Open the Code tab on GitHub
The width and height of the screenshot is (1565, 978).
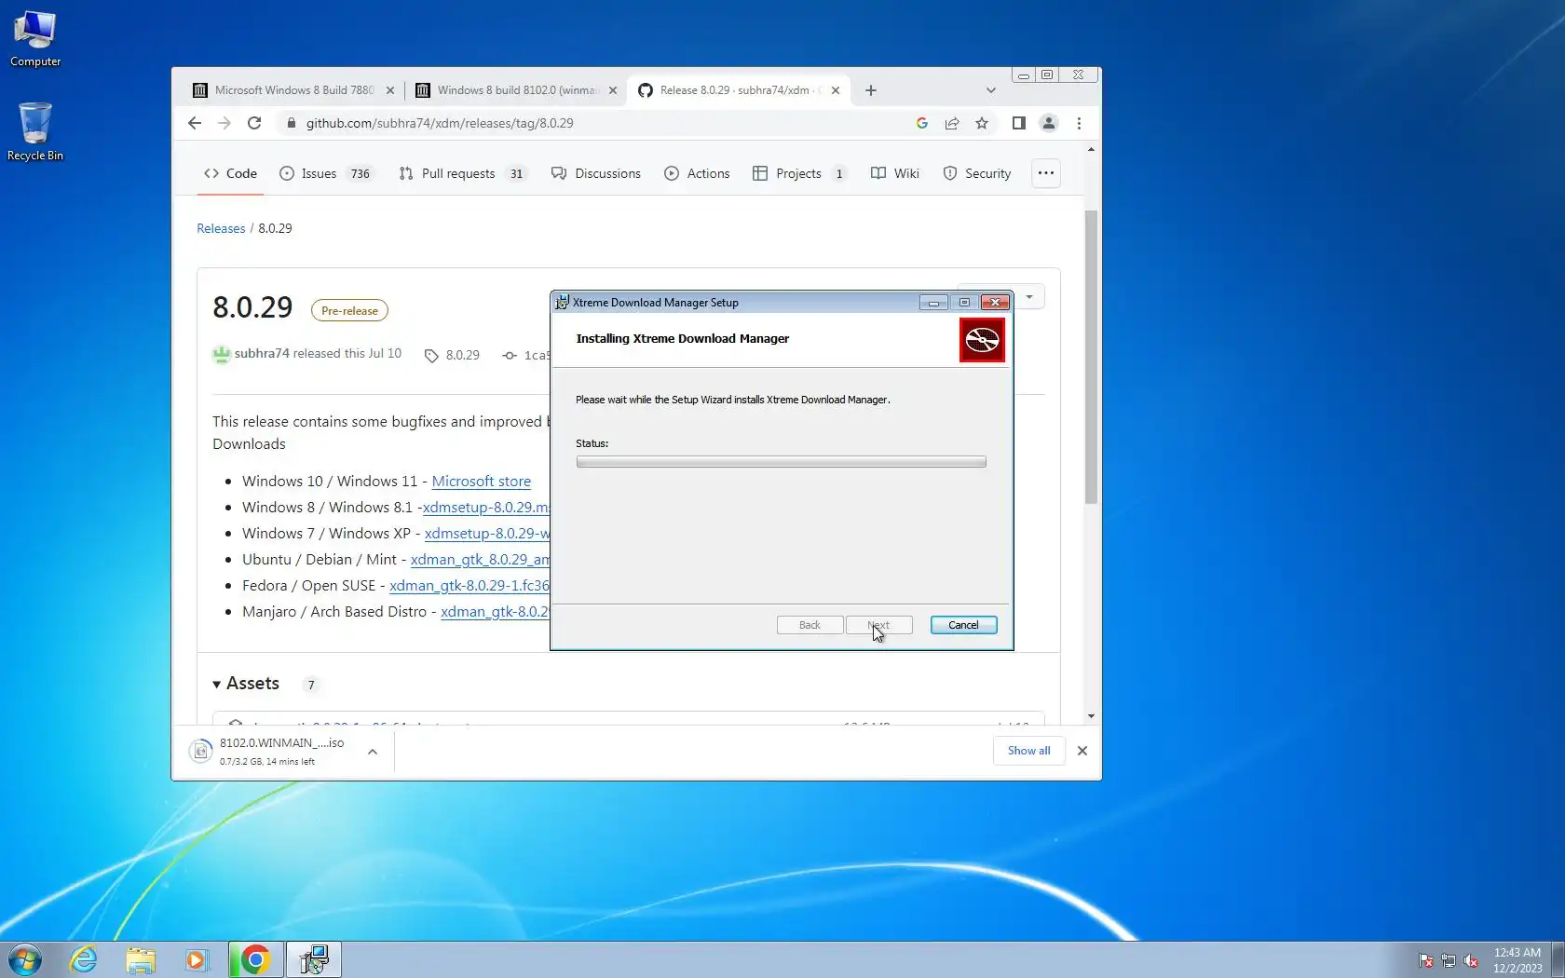[x=230, y=173]
